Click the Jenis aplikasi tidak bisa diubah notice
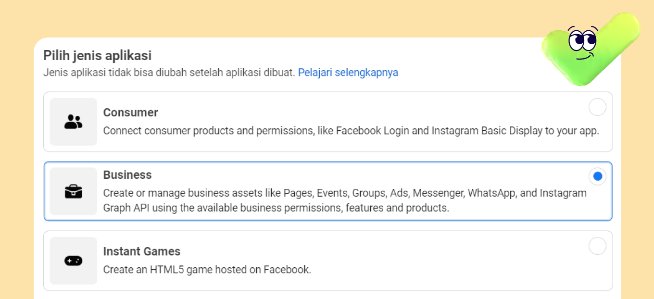Image resolution: width=654 pixels, height=299 pixels. point(169,73)
